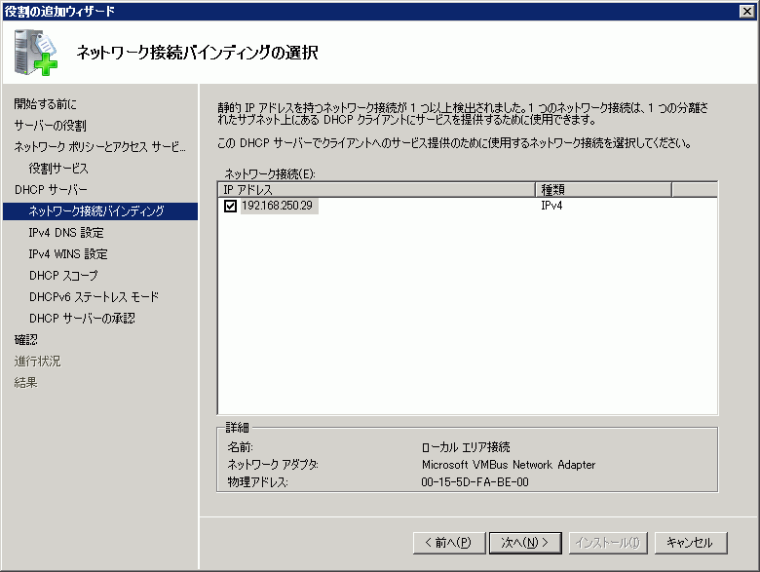This screenshot has height=572, width=760.
Task: Open DHCP サーバー step
Action: [x=51, y=190]
